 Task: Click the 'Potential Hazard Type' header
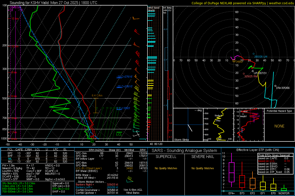[279, 111]
